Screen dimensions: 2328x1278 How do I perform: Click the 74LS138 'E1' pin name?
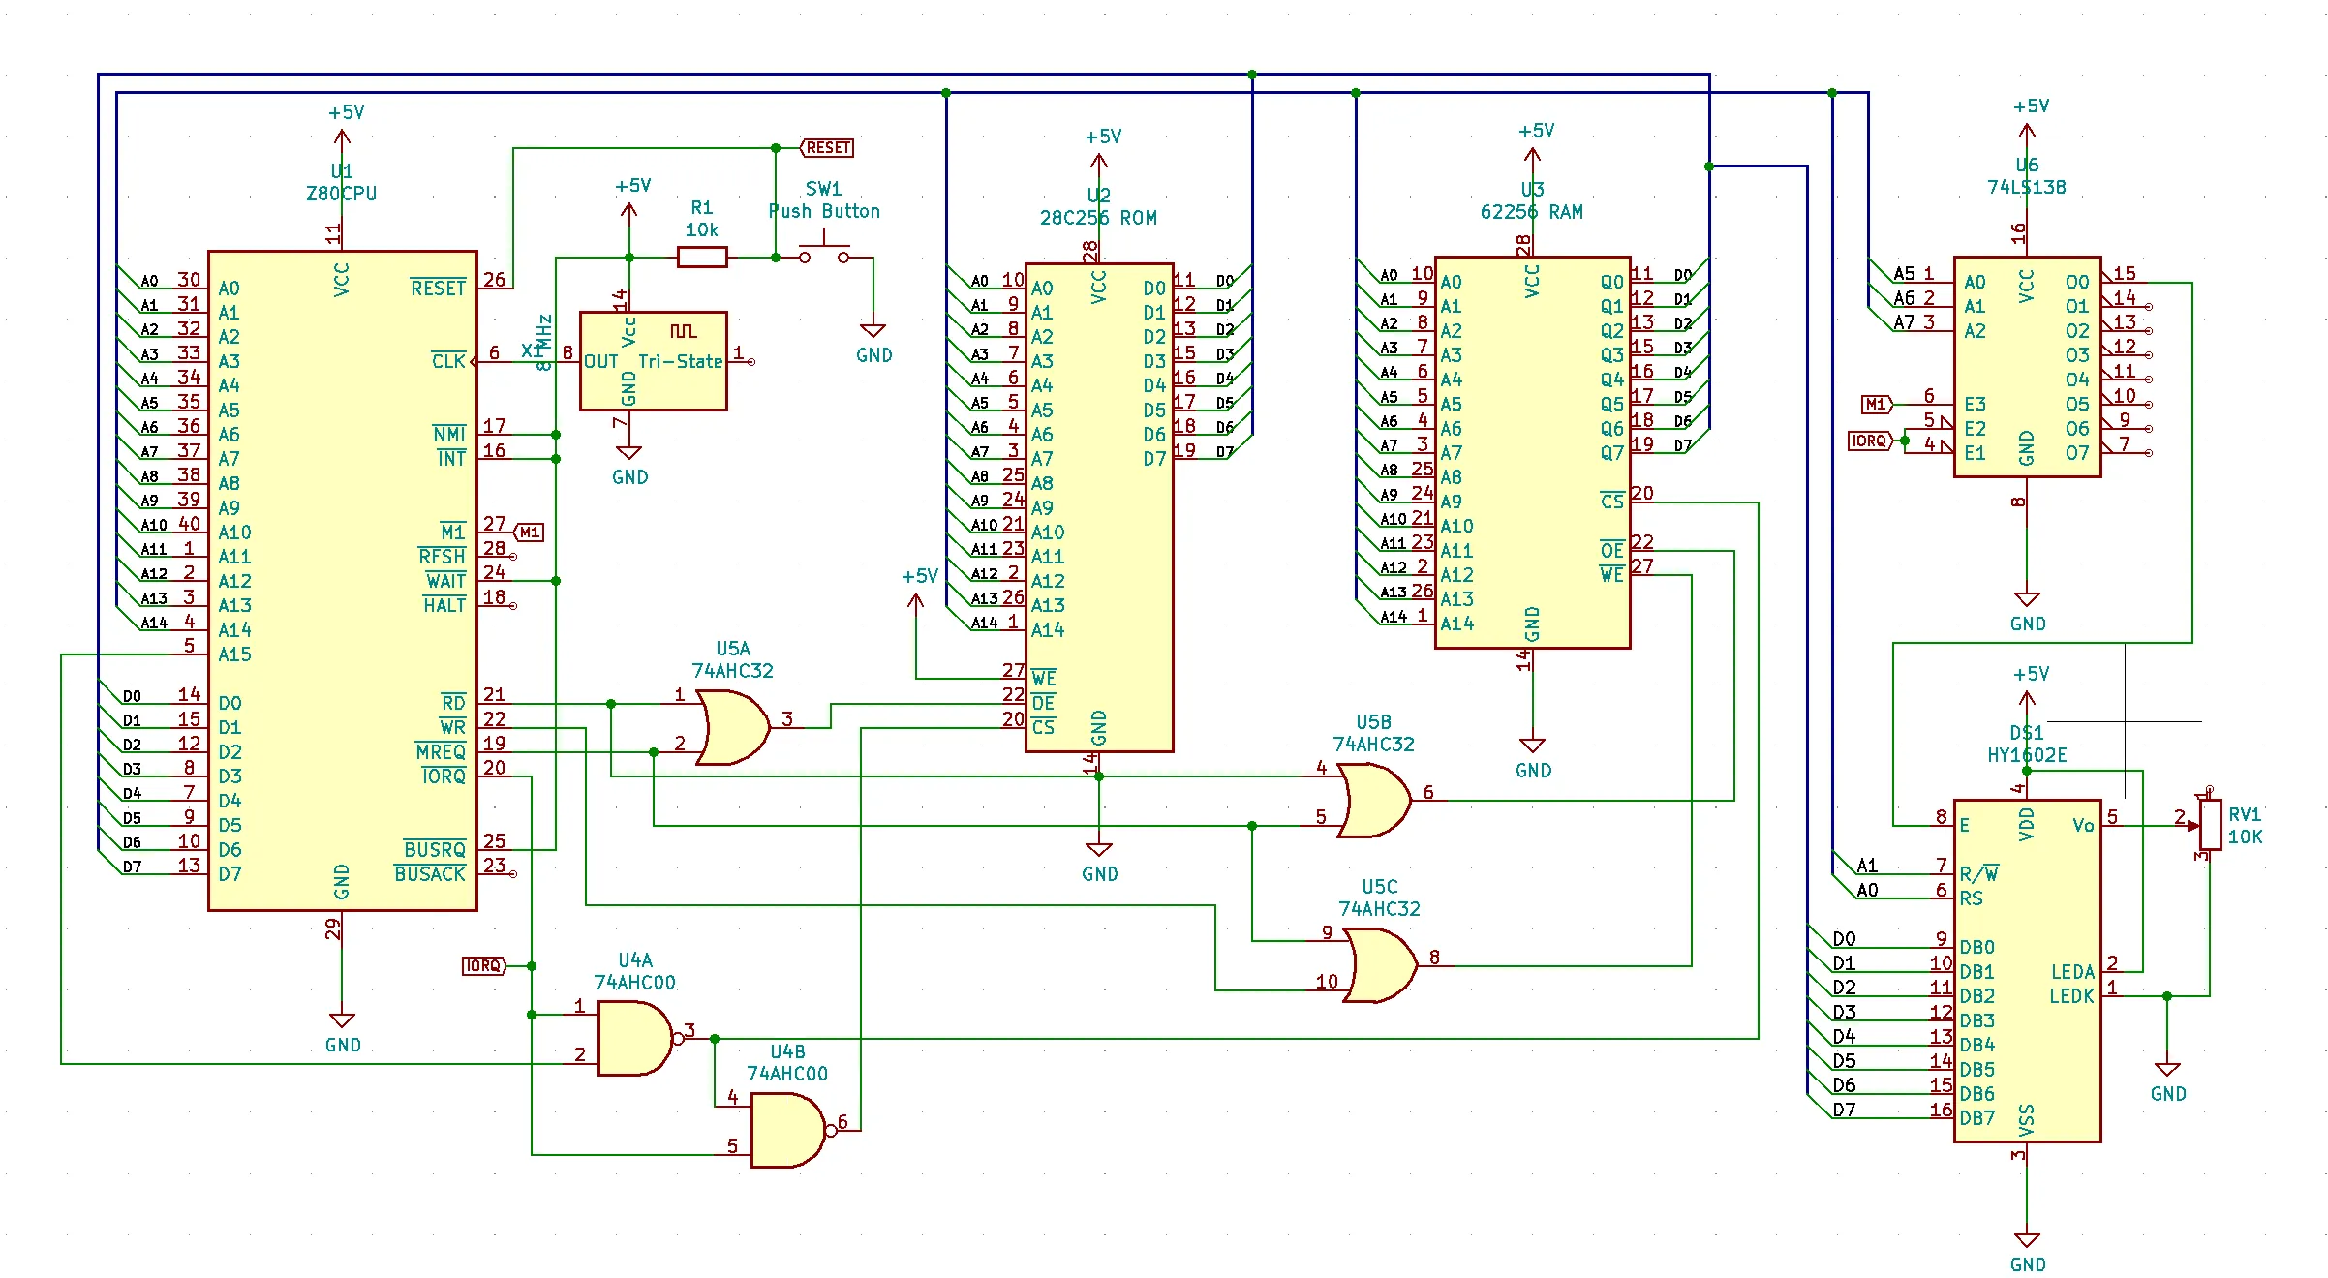click(x=1975, y=453)
